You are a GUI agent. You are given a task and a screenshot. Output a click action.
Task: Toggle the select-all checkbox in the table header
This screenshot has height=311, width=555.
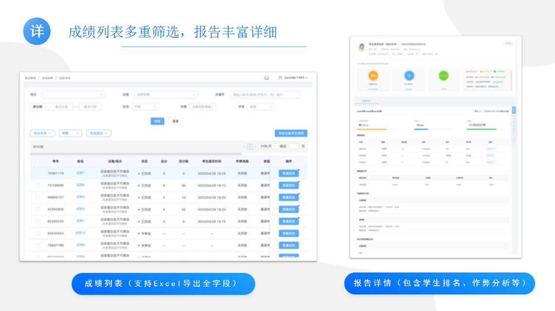[x=37, y=161]
